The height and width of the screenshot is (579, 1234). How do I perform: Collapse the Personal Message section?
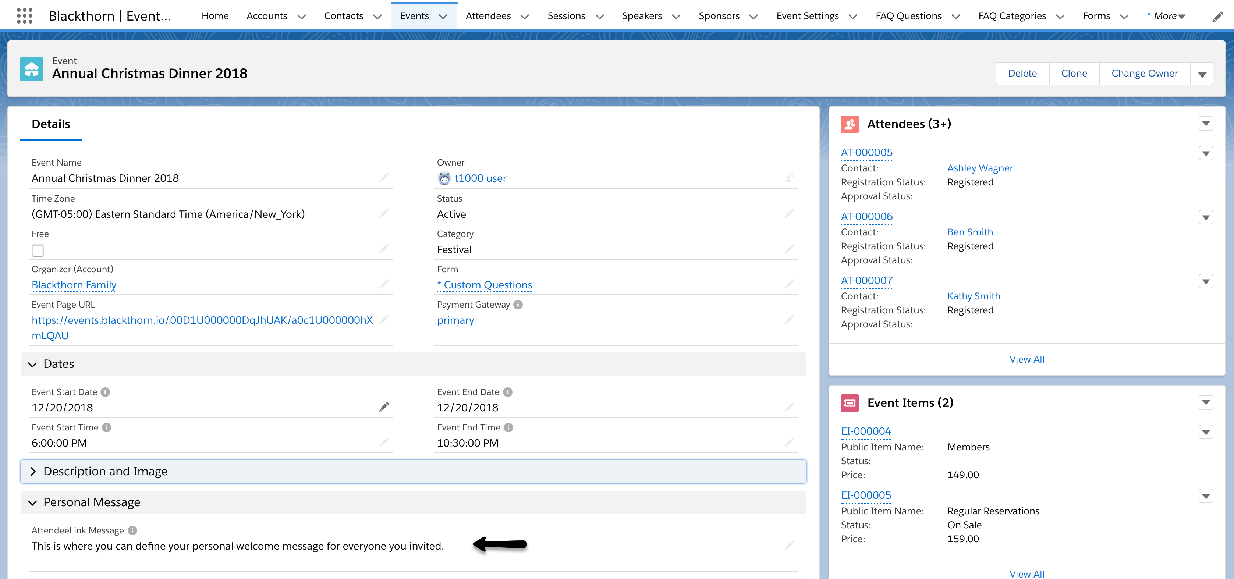[x=33, y=502]
